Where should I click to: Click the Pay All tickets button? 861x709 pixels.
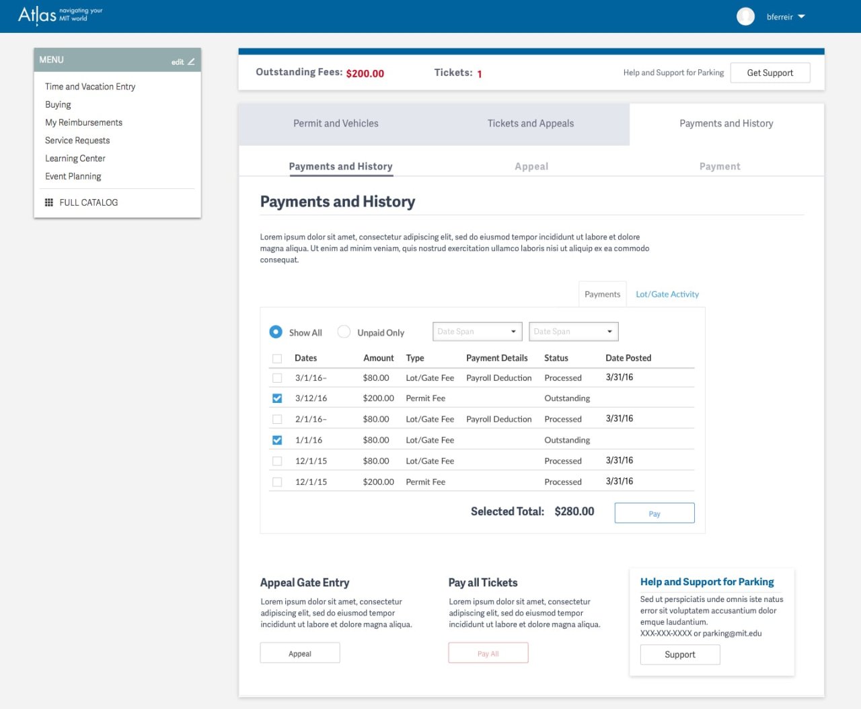(x=488, y=653)
